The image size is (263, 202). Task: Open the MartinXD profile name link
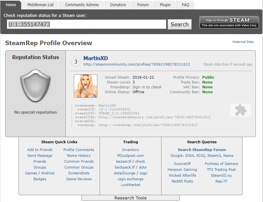[x=96, y=58]
